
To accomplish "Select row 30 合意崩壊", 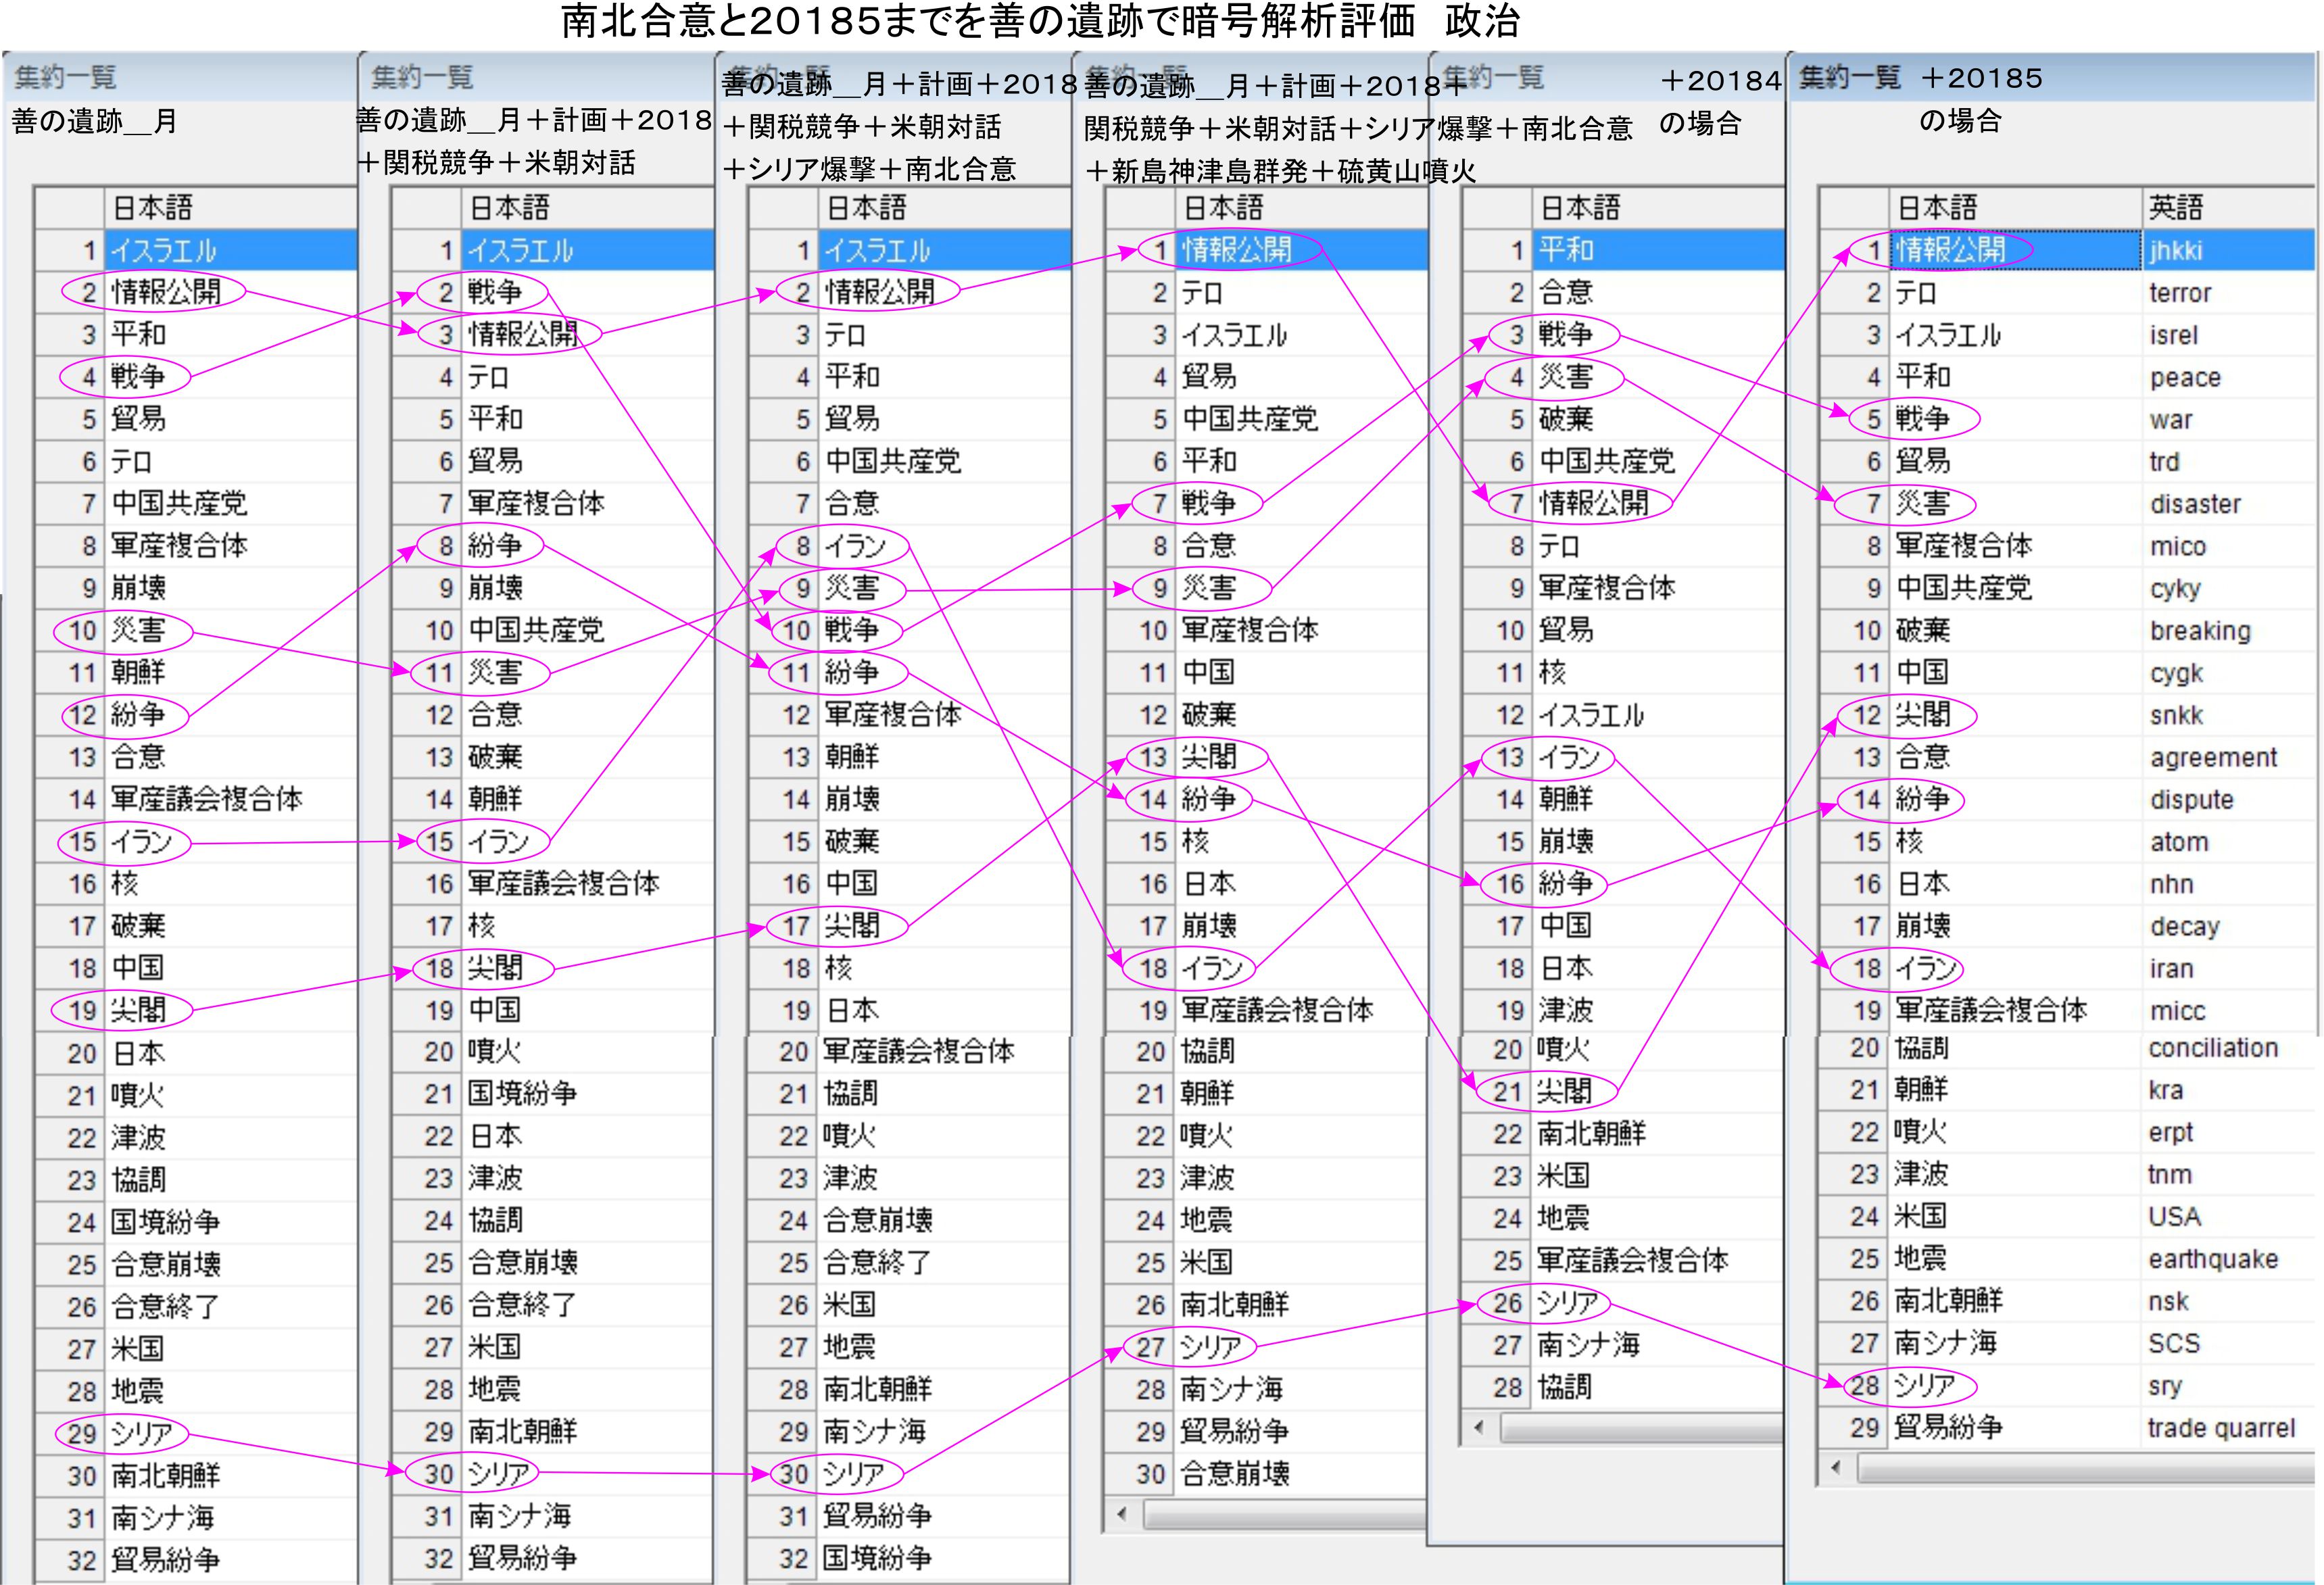I will pyautogui.click(x=1234, y=1473).
